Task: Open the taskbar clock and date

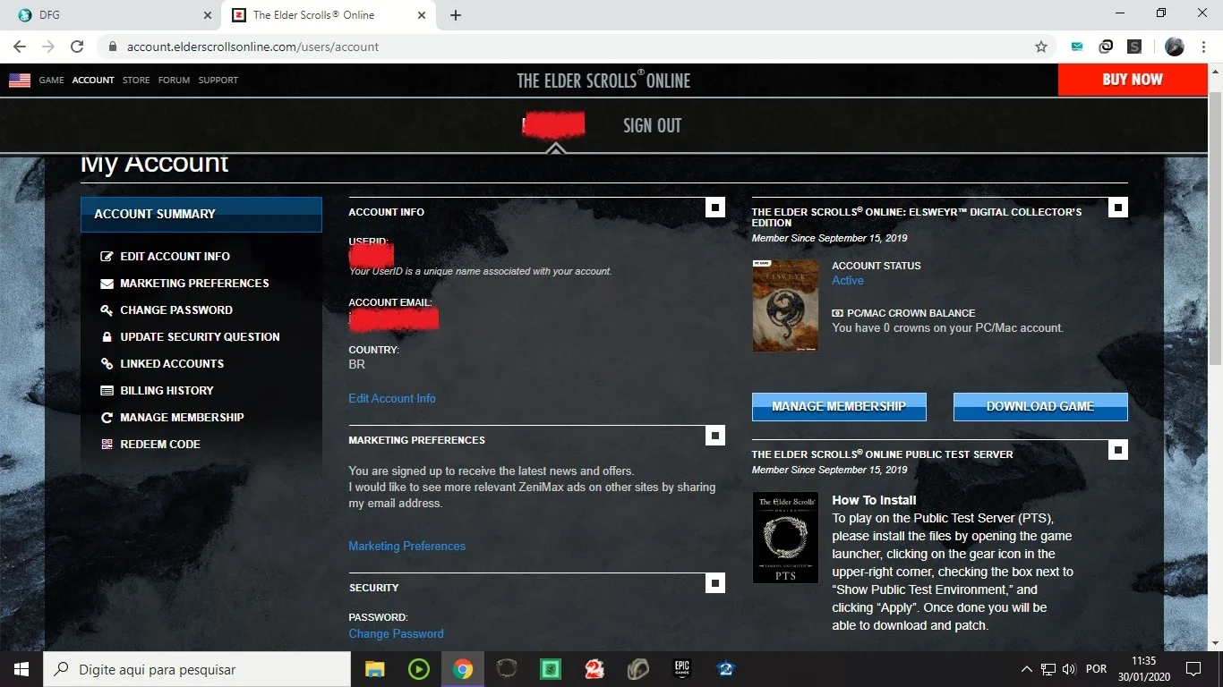Action: 1144,669
